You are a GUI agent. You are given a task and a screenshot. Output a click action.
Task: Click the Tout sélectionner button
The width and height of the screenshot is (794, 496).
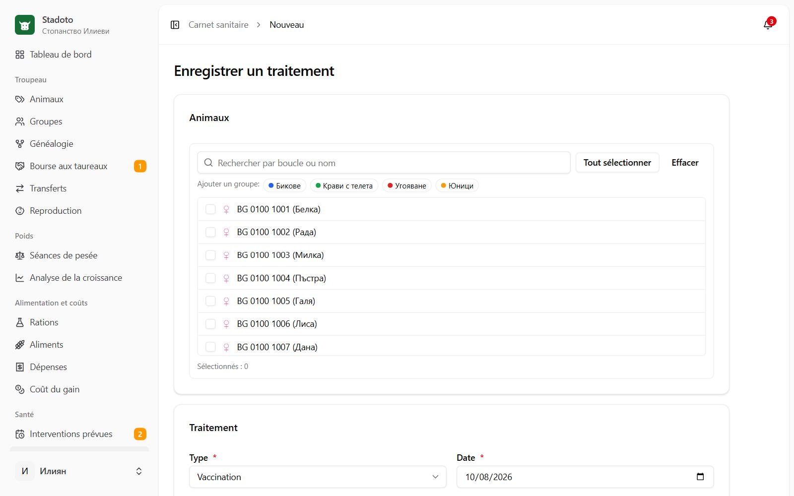coord(617,163)
